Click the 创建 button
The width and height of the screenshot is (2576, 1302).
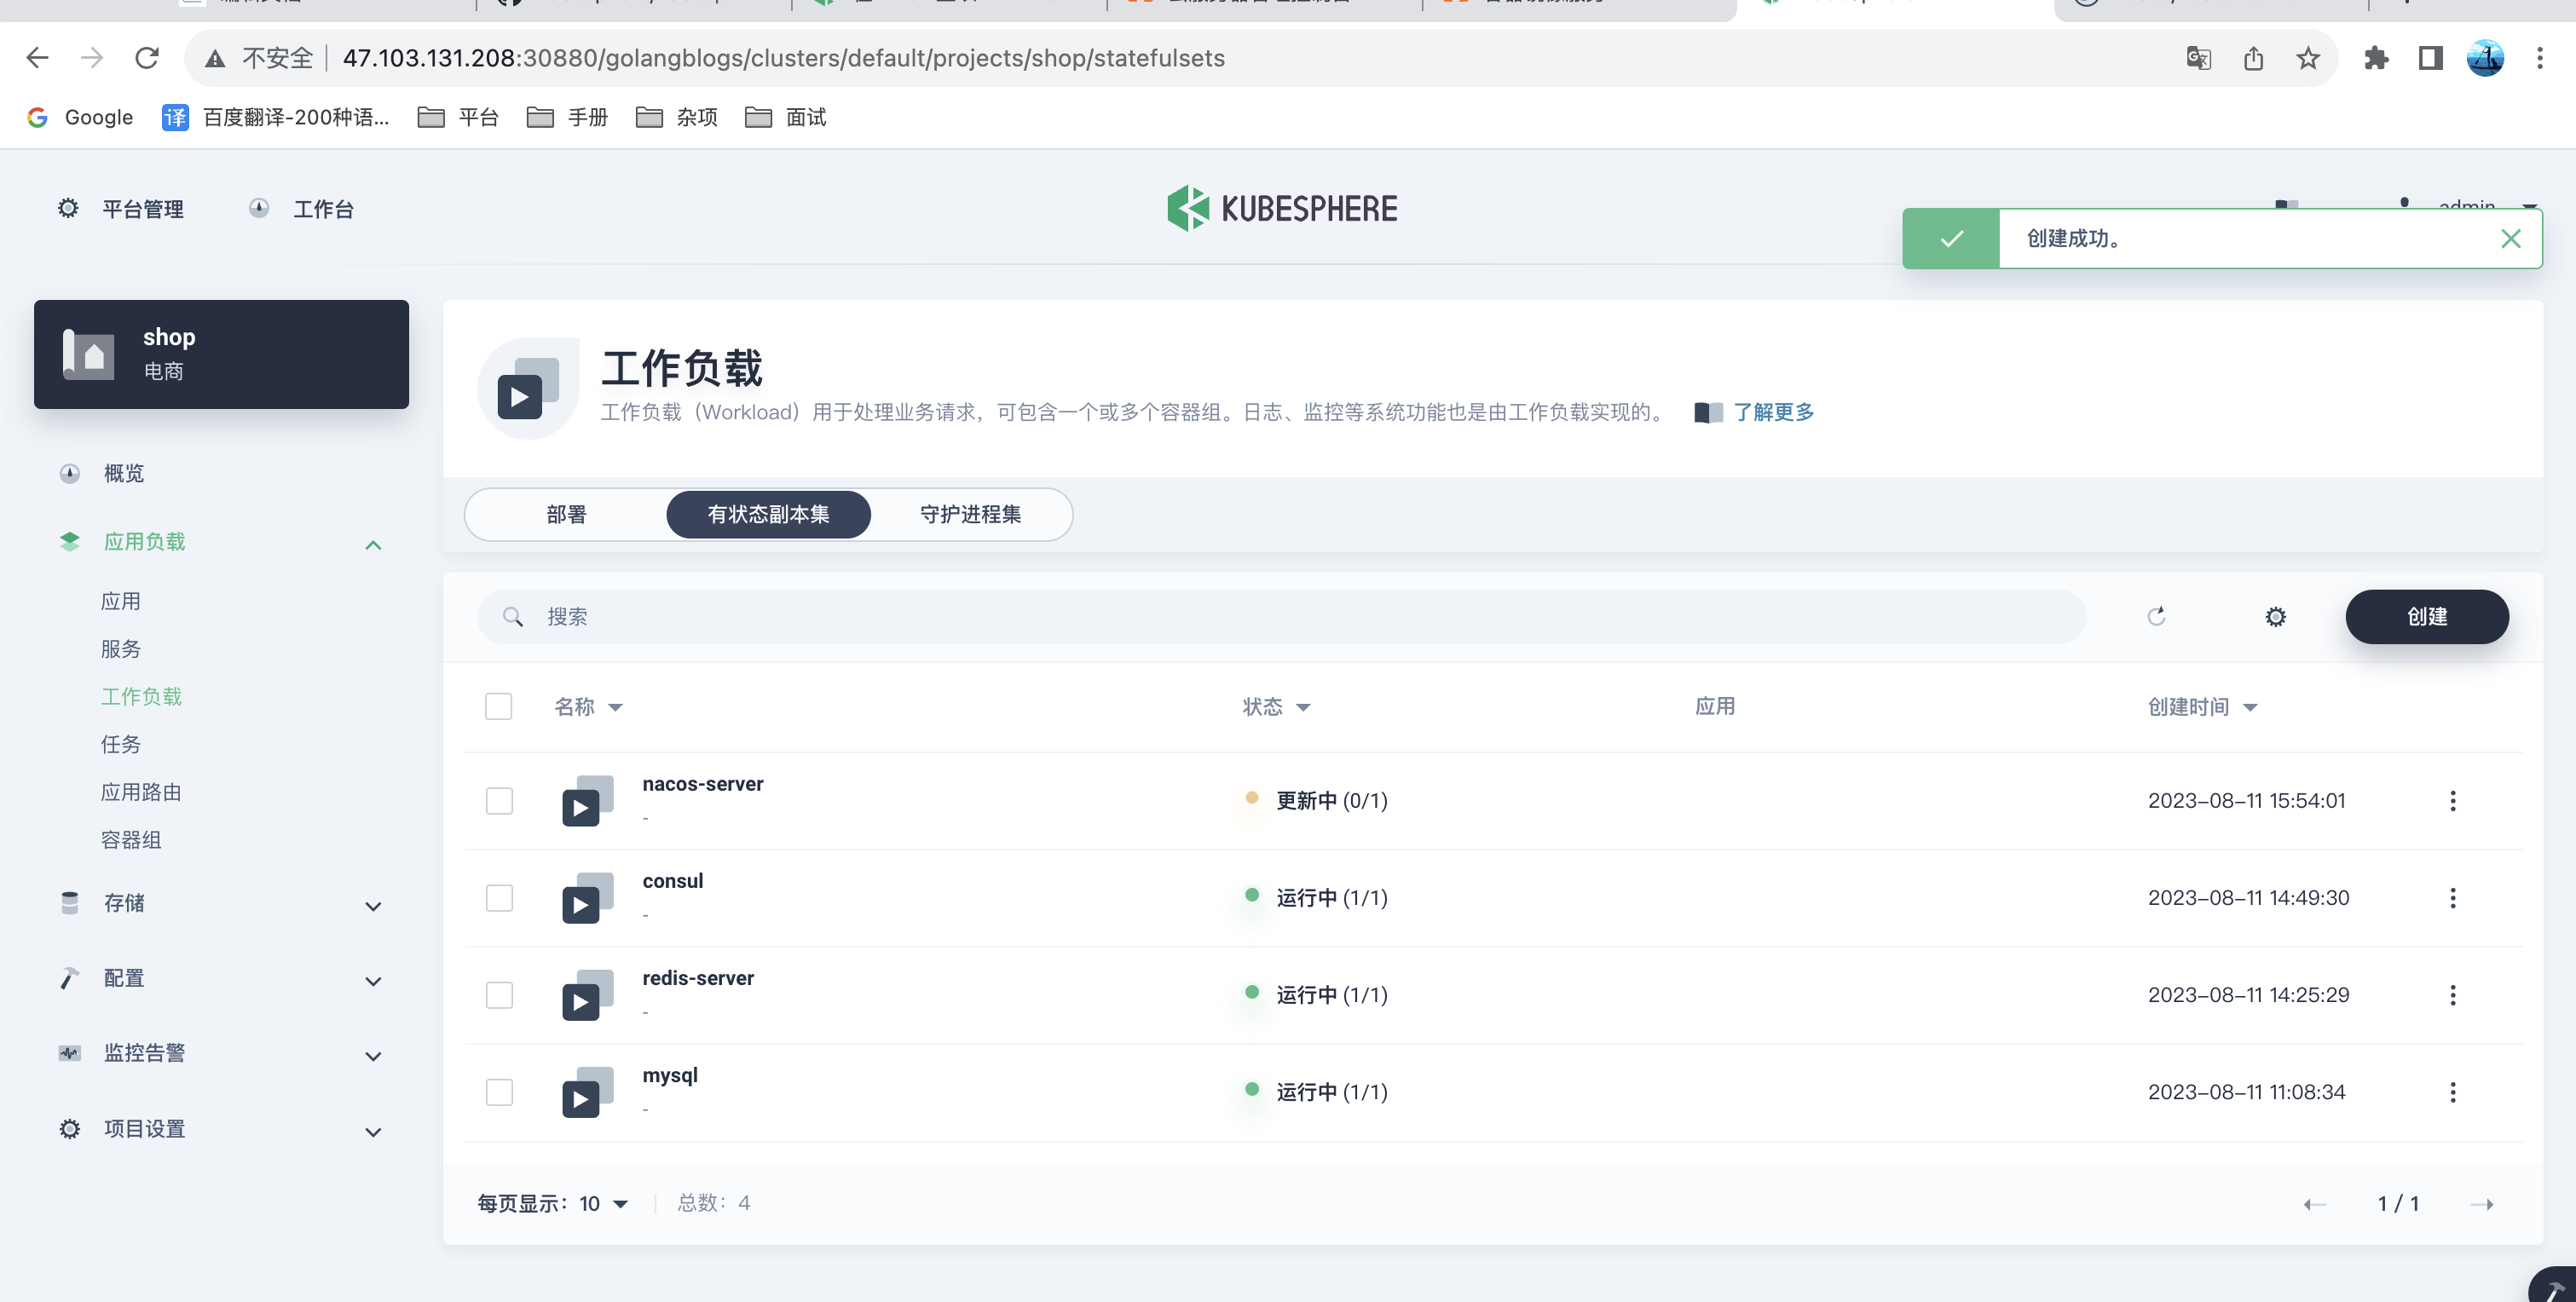2427,616
